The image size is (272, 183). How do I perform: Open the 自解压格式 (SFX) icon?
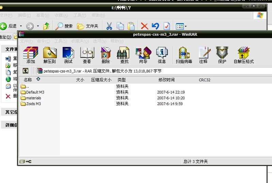[243, 55]
